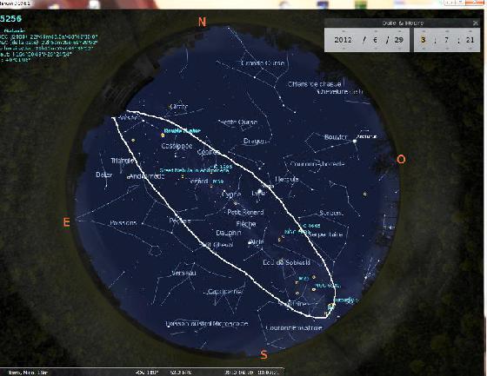Select the bright star Arcturus
487x376 pixels.
point(355,142)
